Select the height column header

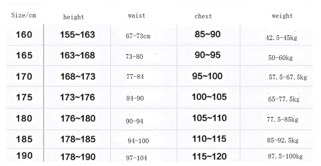click(x=74, y=17)
